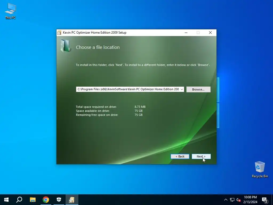Click the '8.73 MB' value
This screenshot has height=205, width=273.
(x=140, y=107)
